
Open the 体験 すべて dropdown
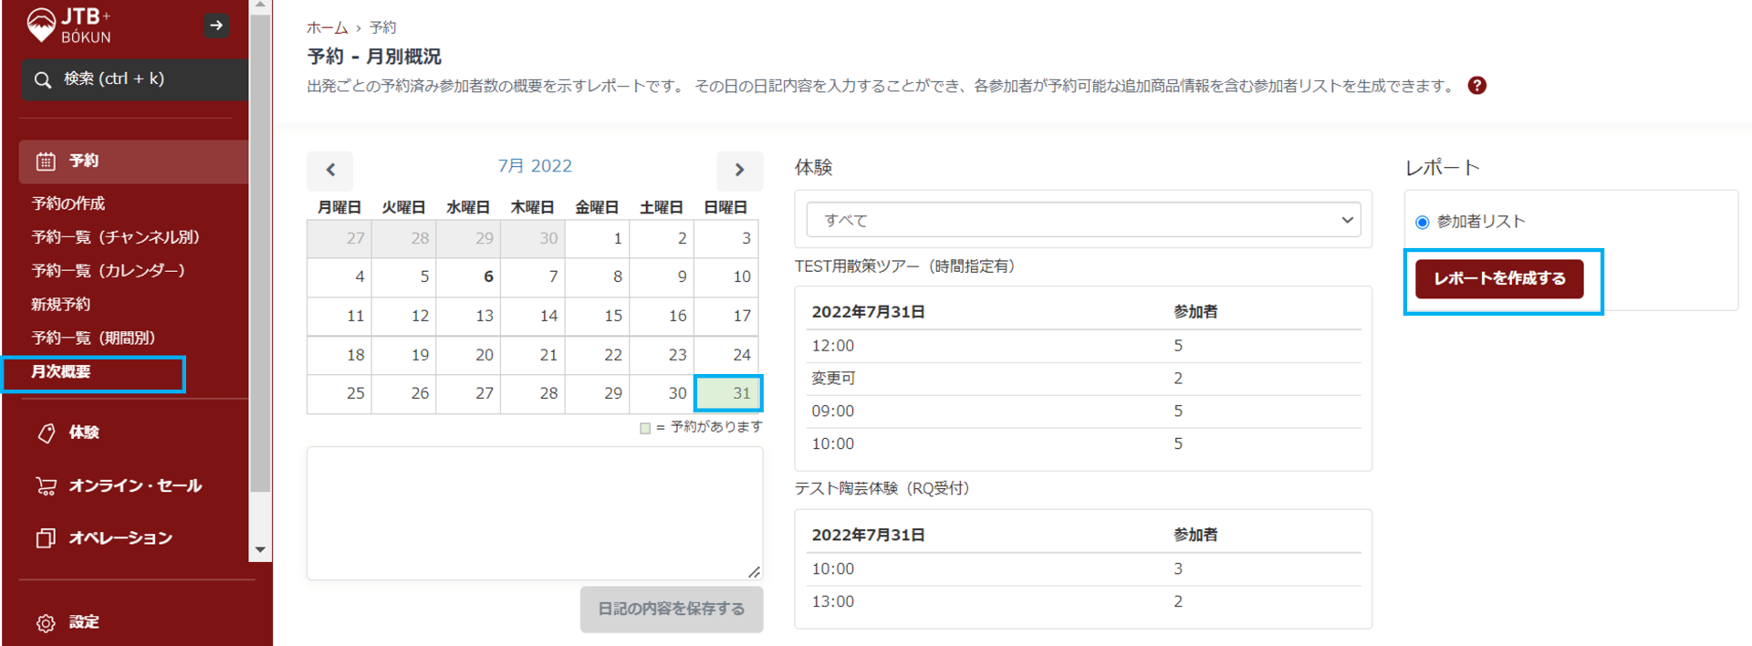(x=1083, y=220)
